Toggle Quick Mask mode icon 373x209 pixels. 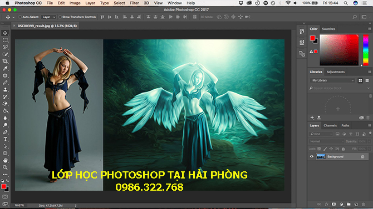point(5,197)
